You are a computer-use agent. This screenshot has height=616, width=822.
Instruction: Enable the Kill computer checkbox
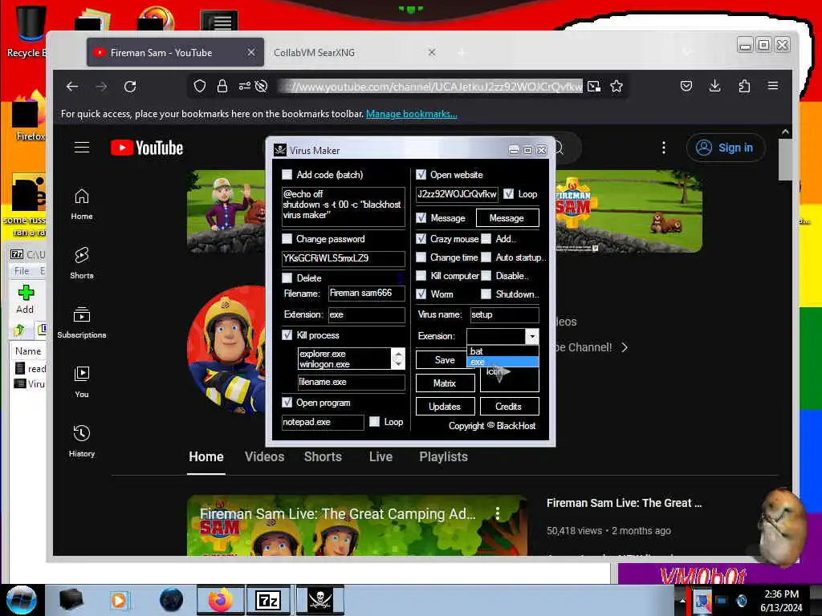tap(421, 276)
